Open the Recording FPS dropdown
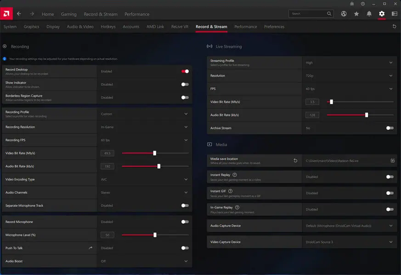This screenshot has width=401, height=275. point(145,140)
